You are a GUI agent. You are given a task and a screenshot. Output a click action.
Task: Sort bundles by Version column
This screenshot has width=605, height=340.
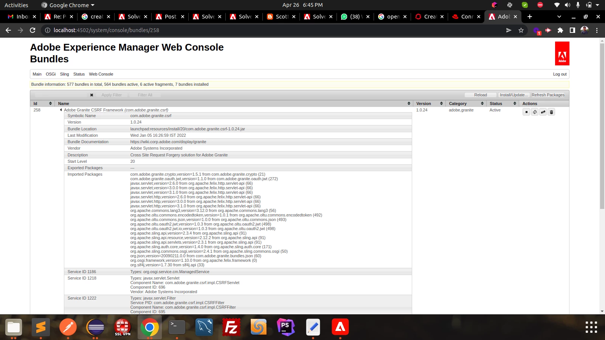[x=441, y=104]
